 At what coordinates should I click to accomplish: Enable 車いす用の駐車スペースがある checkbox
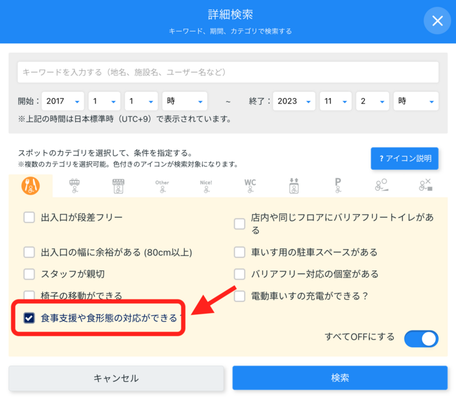coord(240,252)
